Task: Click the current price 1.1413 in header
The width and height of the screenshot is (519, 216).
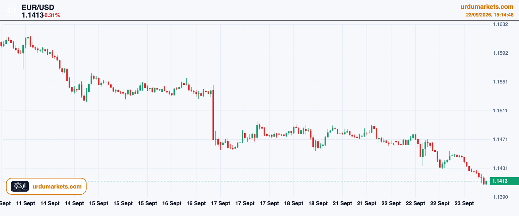Action: 32,15
